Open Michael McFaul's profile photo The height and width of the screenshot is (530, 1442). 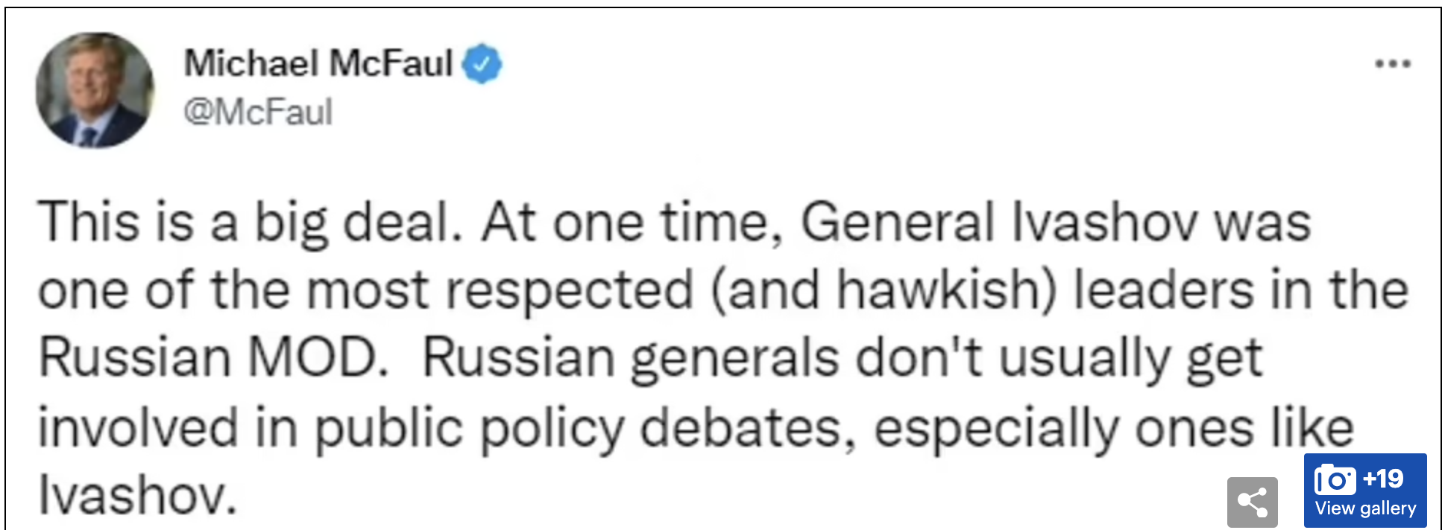pyautogui.click(x=95, y=90)
